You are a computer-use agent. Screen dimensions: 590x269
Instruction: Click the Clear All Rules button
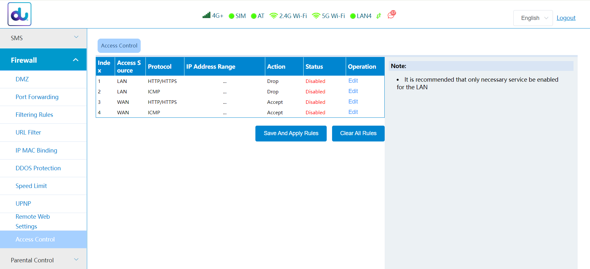(x=358, y=133)
